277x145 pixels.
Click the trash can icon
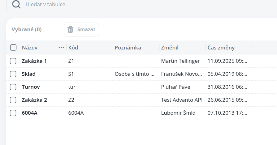tap(71, 30)
